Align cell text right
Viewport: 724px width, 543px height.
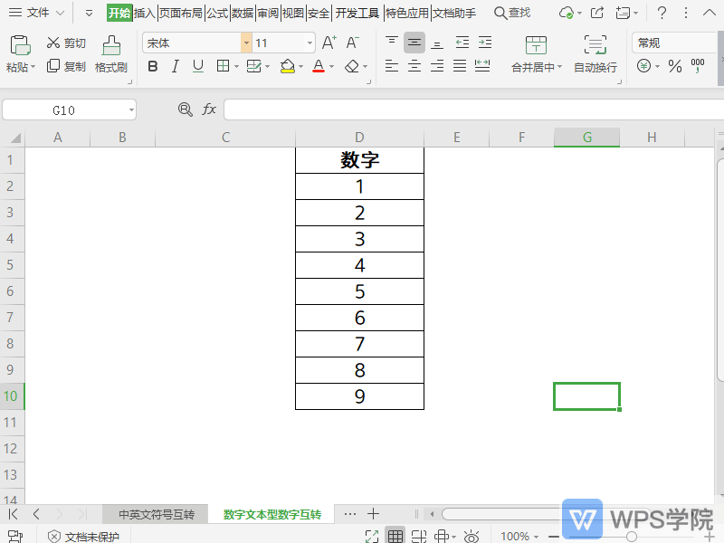(437, 66)
